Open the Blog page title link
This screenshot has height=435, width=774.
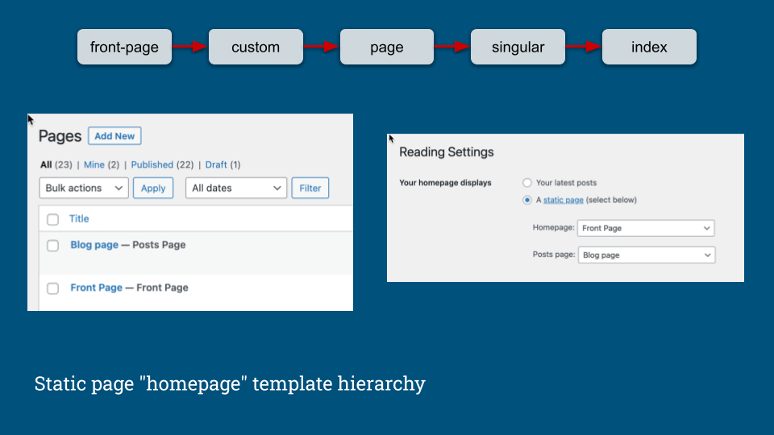click(94, 245)
